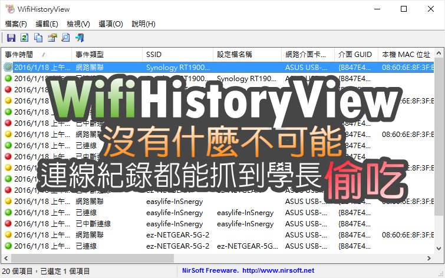Click the Exit toolbar icon

(80, 38)
